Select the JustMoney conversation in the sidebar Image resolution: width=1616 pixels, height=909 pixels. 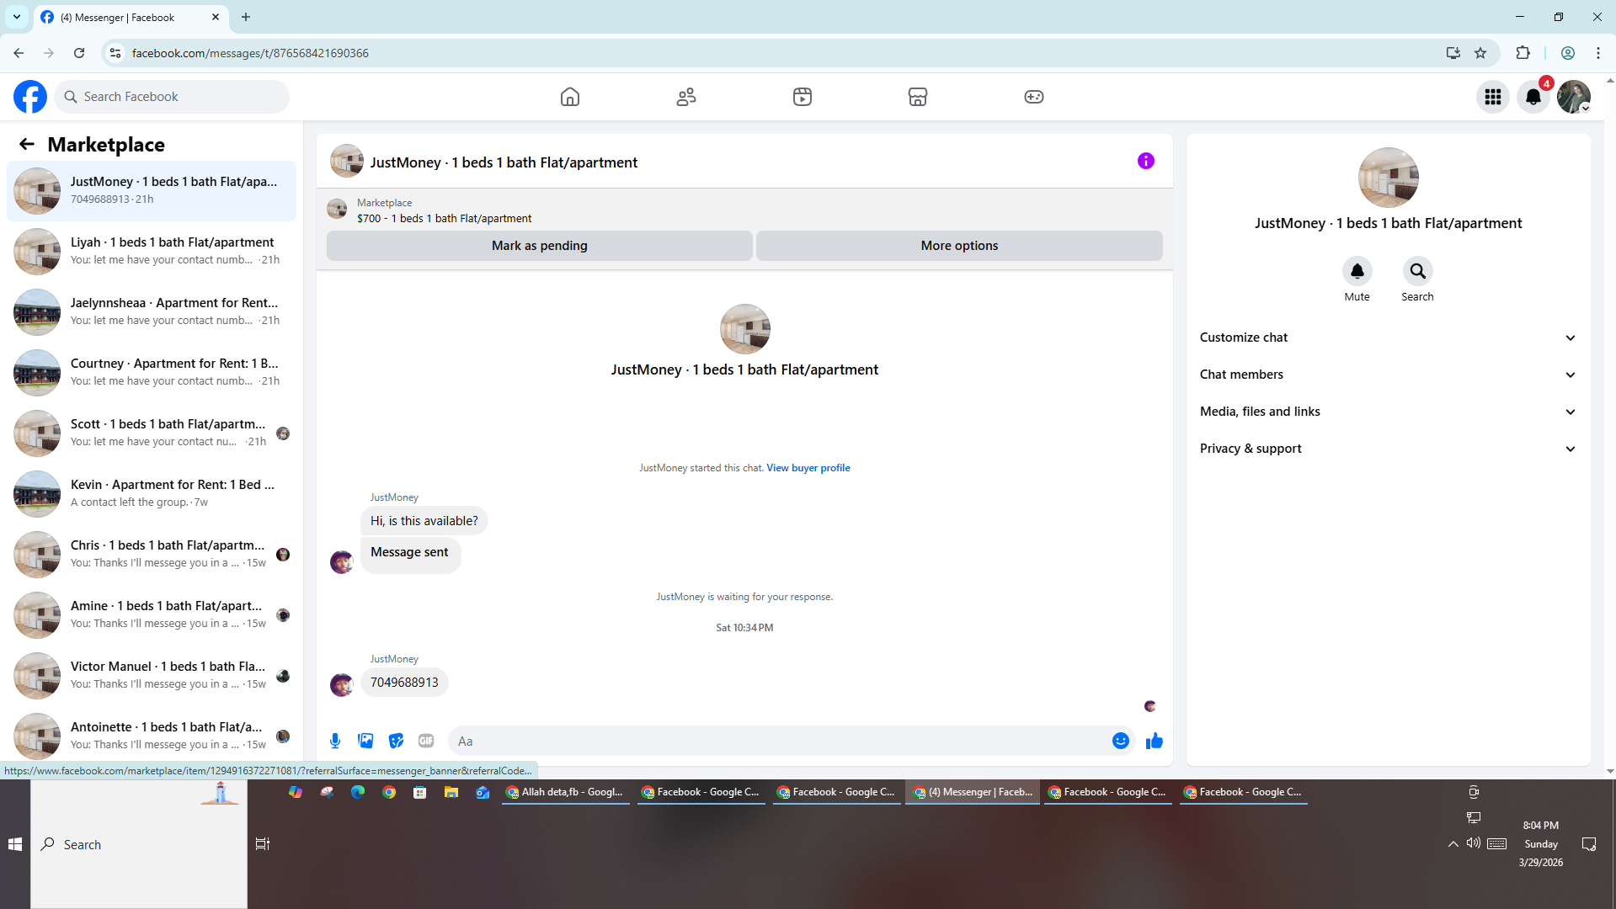(152, 191)
